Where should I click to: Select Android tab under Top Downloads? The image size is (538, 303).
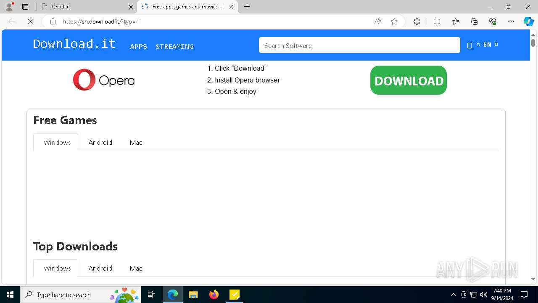(100, 268)
